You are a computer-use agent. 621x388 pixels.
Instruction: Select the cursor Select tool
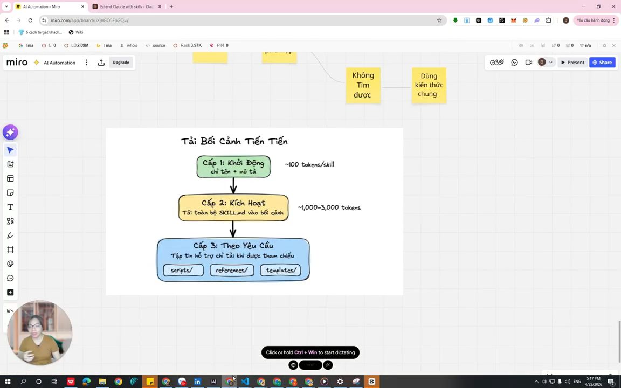coord(10,150)
